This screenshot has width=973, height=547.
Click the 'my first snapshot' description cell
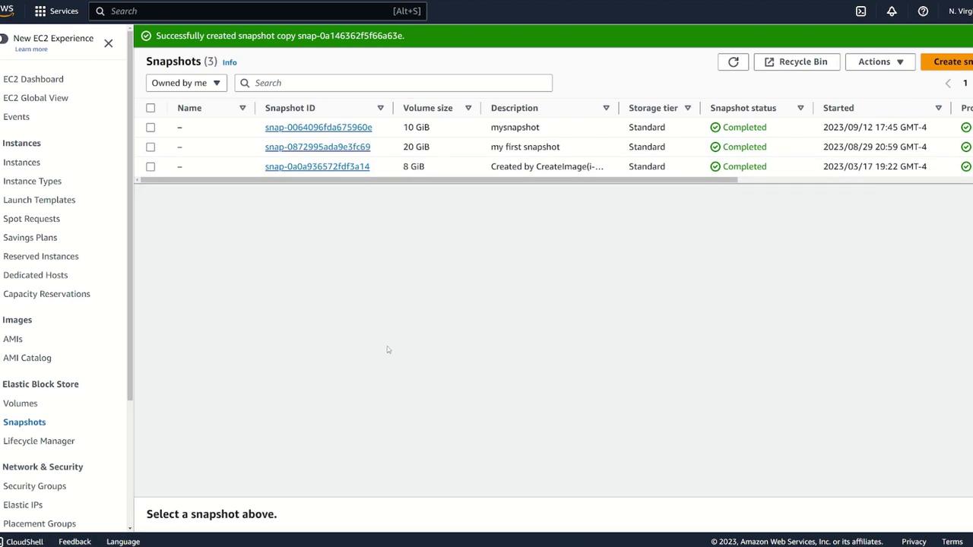pyautogui.click(x=525, y=147)
